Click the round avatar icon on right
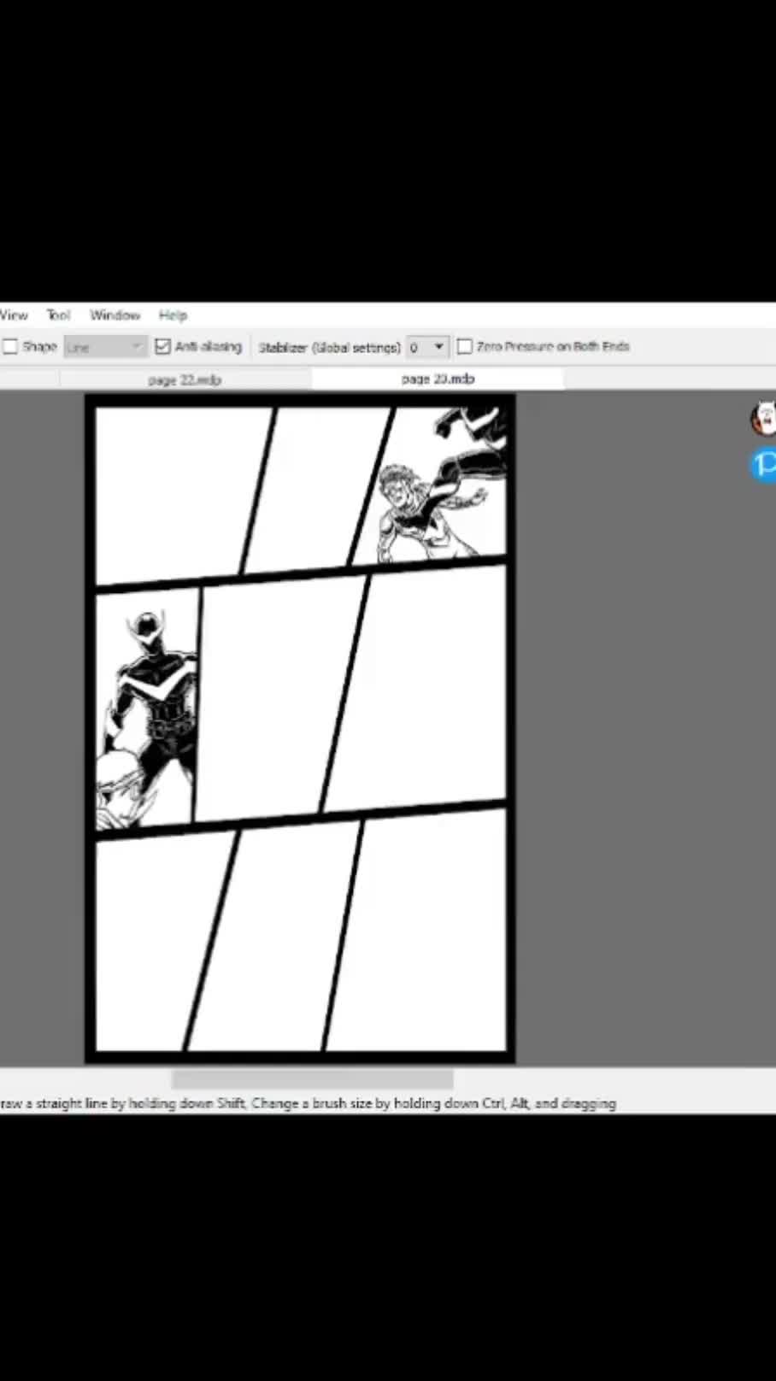This screenshot has width=776, height=1381. 764,419
